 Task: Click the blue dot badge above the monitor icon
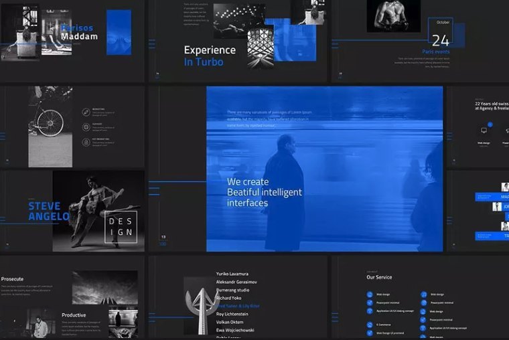(x=490, y=124)
